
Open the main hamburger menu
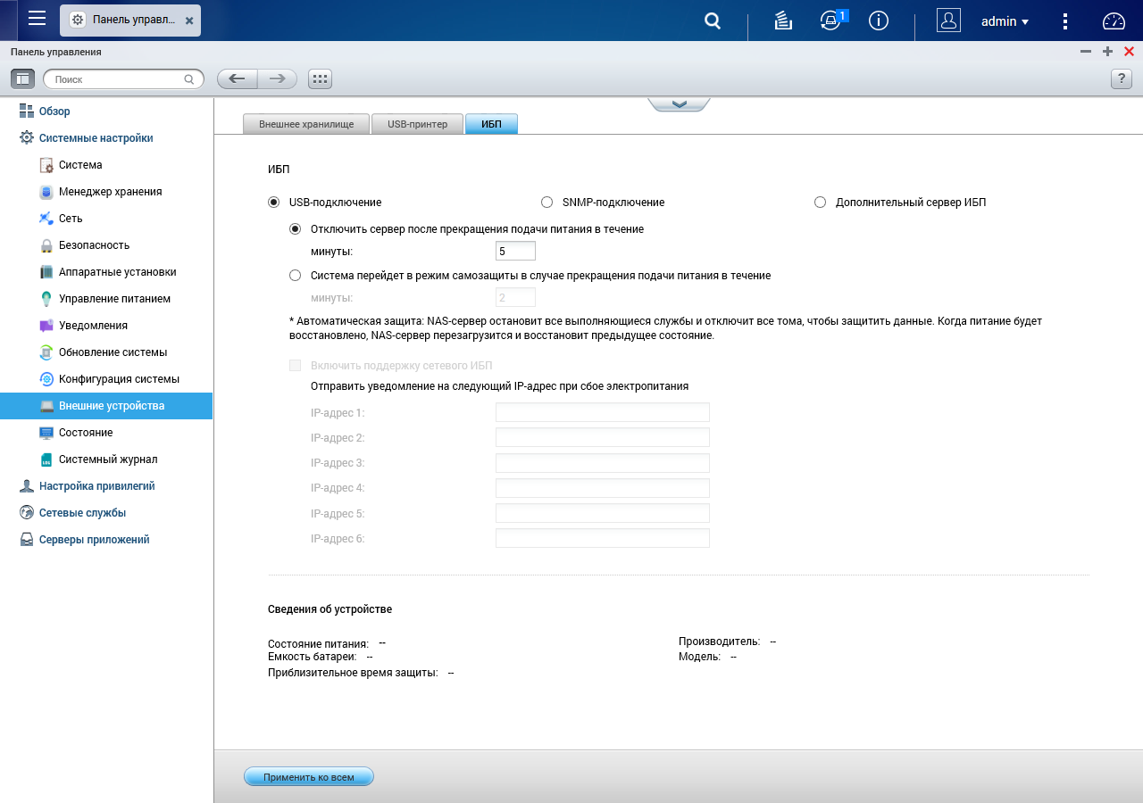pos(37,19)
